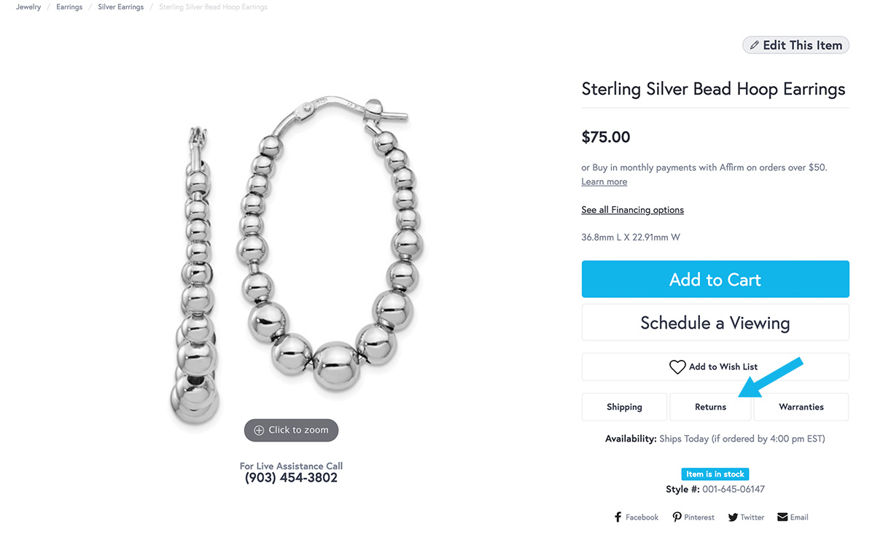Click the pencil icon on Edit This Item
The height and width of the screenshot is (553, 875).
(x=755, y=45)
